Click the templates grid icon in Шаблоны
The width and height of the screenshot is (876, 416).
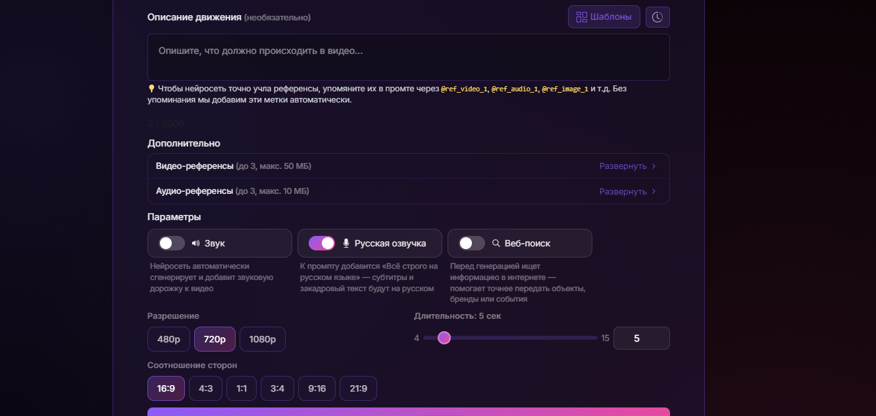tap(581, 17)
